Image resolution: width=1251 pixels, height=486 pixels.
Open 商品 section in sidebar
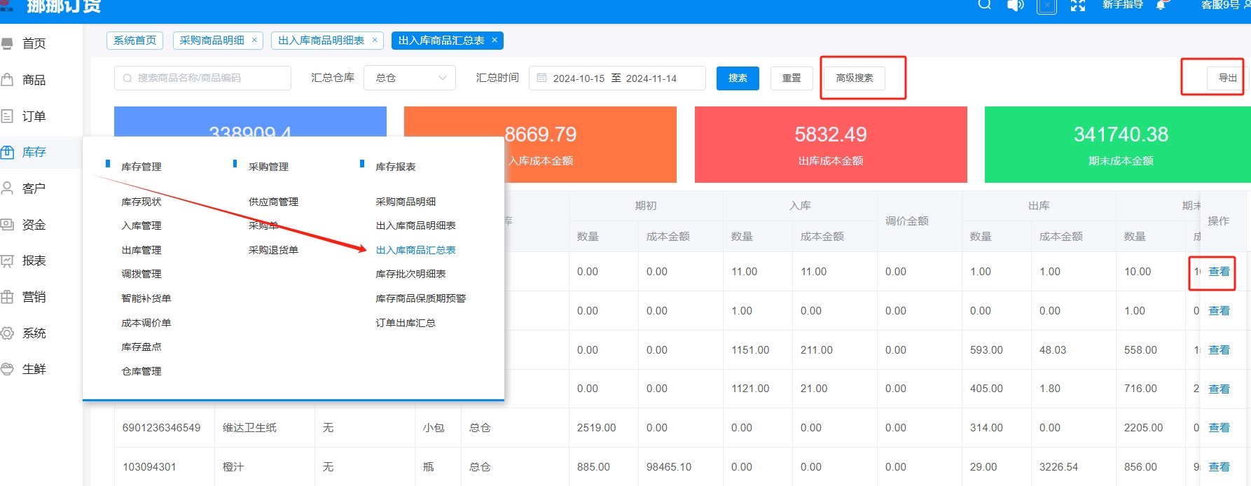[x=33, y=80]
